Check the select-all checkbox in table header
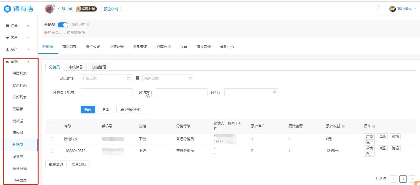The height and width of the screenshot is (185, 420). click(52, 126)
